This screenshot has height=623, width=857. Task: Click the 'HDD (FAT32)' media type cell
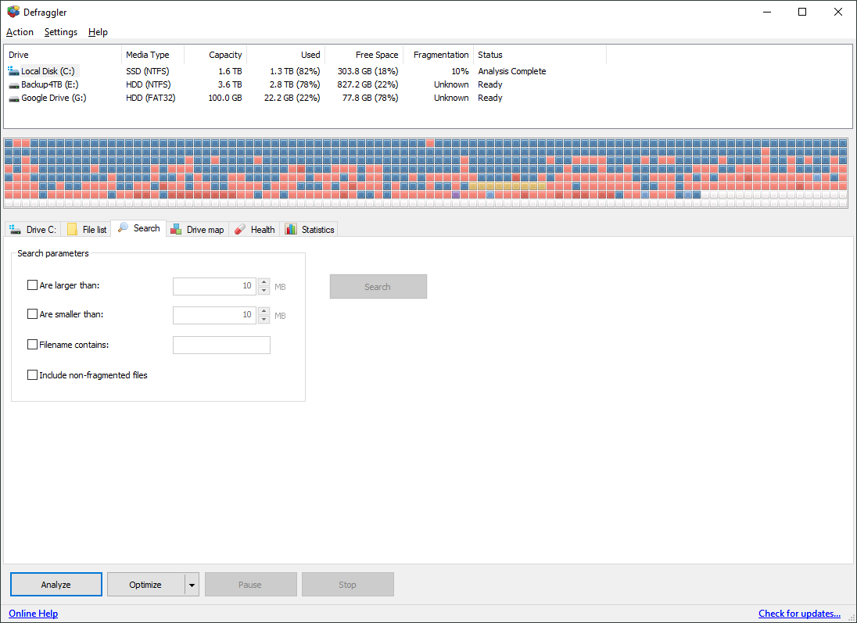coord(151,98)
